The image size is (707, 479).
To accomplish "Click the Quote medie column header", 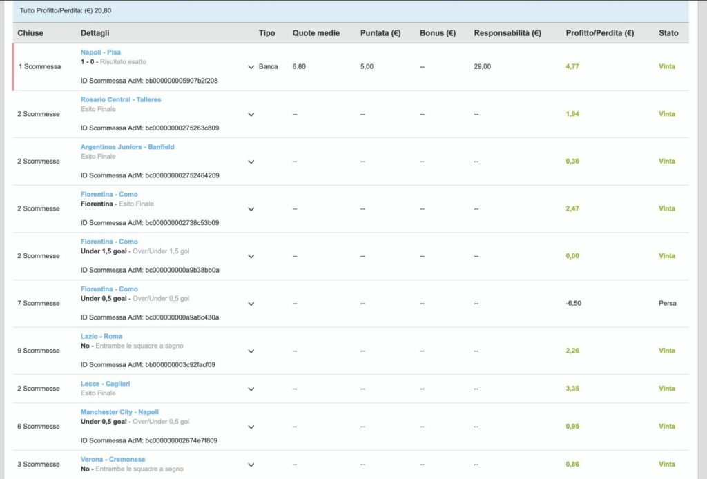I will 316,33.
